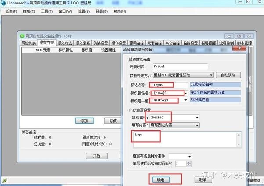Click the status bar icon at bottom-left

click(4, 181)
